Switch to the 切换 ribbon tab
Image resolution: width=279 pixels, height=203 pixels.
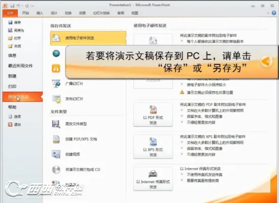[x=68, y=13]
